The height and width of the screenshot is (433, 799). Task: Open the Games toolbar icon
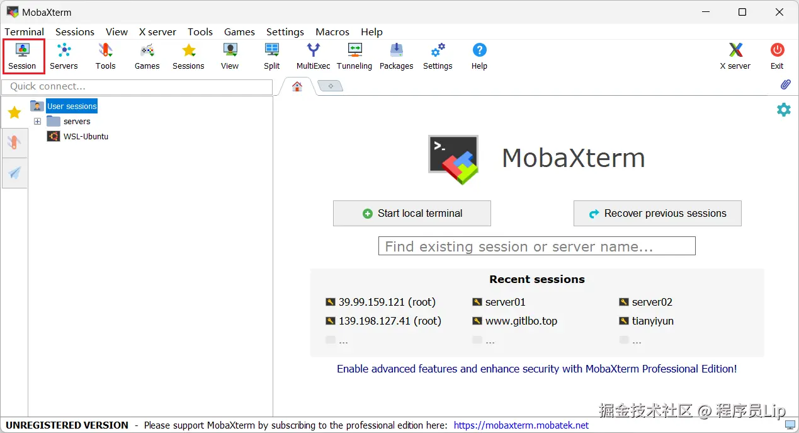pyautogui.click(x=147, y=56)
